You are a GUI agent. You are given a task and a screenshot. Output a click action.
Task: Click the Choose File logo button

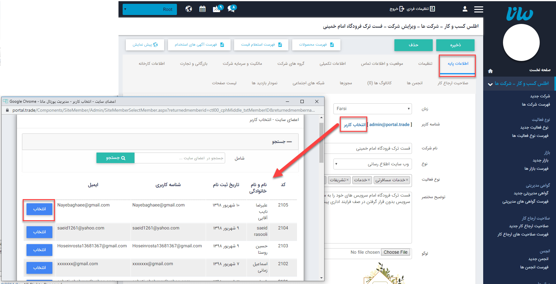[x=395, y=252]
